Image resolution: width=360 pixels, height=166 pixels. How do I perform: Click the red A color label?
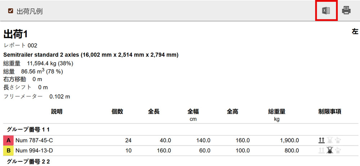click(8, 141)
